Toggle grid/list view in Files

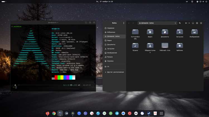click(186, 23)
